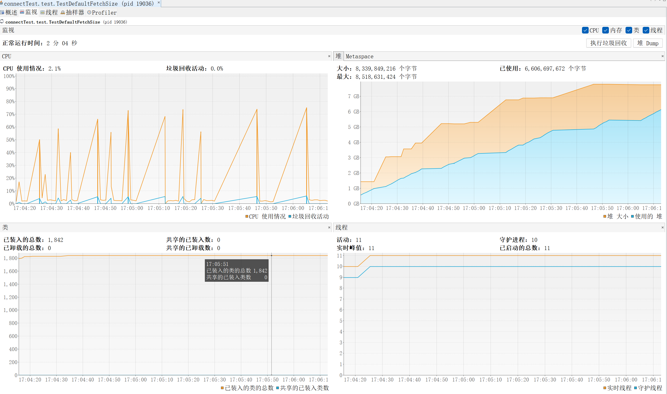Close the CPU graph panel
Screen dimensions: 667x394
[x=329, y=56]
